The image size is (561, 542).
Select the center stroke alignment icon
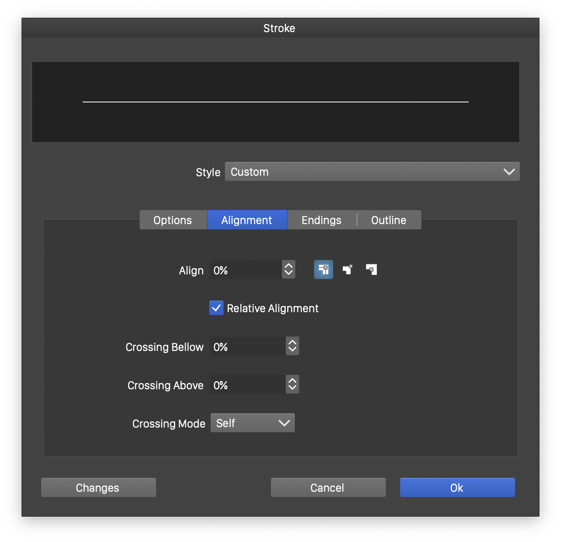324,270
